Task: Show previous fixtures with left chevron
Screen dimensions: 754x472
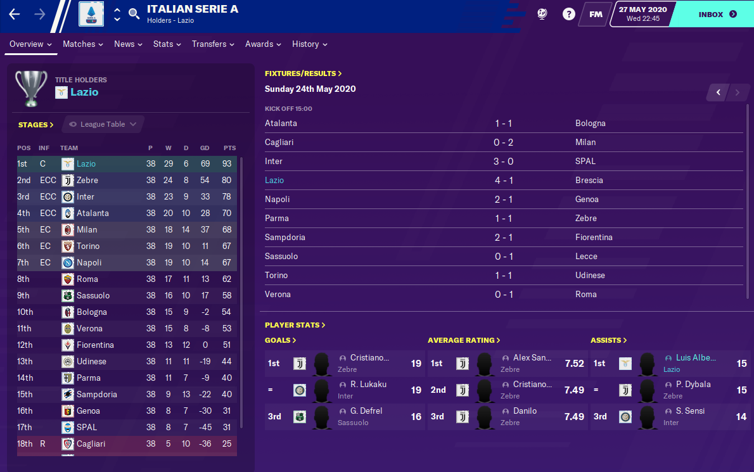Action: 719,92
